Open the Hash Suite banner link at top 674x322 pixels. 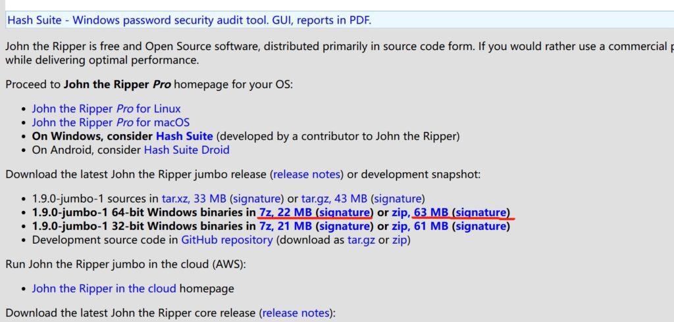[x=189, y=20]
